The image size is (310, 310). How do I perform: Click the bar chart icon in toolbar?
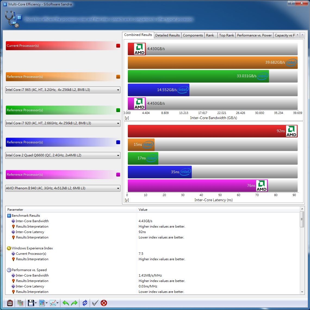point(42,303)
